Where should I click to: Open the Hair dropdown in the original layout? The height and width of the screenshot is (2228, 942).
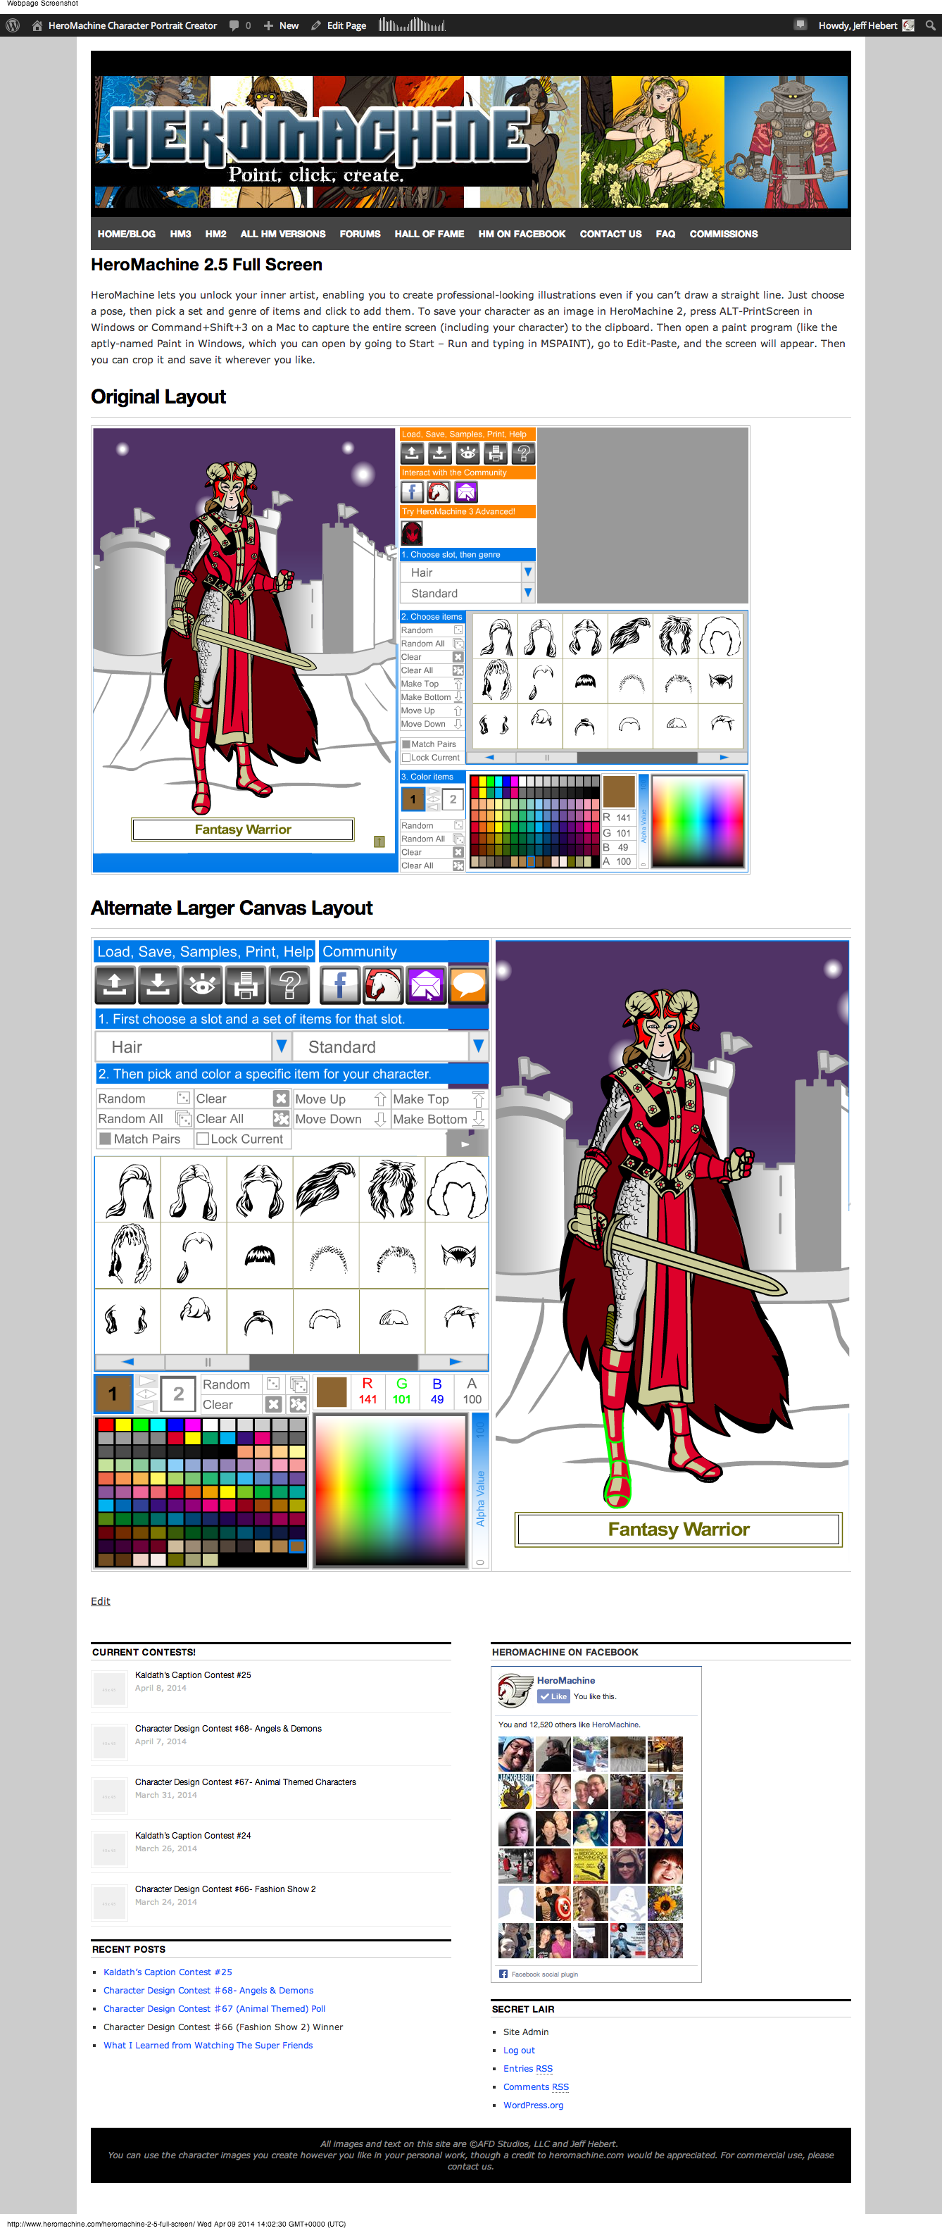pyautogui.click(x=467, y=572)
